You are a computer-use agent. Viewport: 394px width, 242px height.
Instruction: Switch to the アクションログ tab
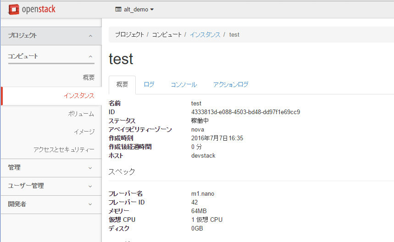pos(231,85)
